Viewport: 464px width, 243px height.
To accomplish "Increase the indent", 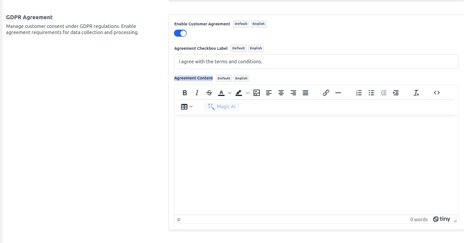I will 396,93.
